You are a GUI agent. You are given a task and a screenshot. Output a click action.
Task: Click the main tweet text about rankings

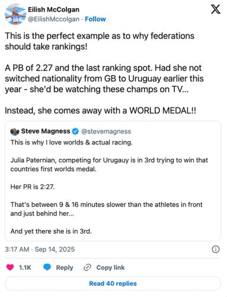(104, 74)
